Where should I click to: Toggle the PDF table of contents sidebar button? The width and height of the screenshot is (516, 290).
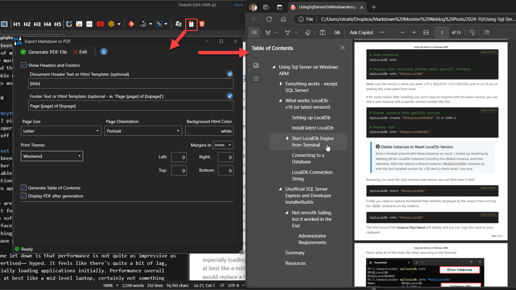[x=254, y=32]
